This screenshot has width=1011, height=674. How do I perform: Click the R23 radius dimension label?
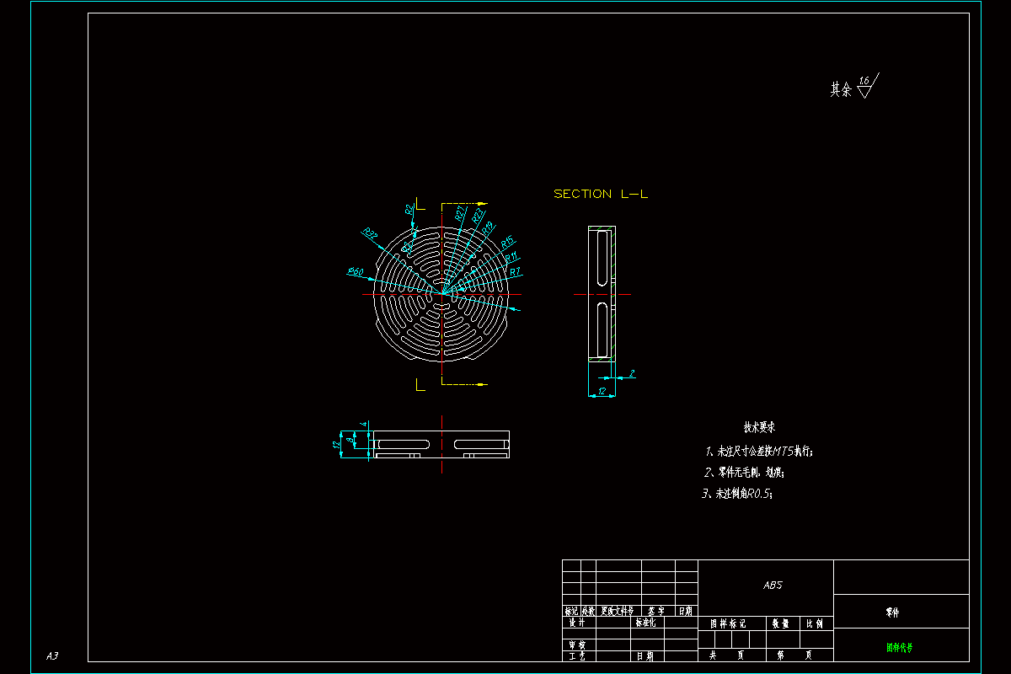click(478, 216)
